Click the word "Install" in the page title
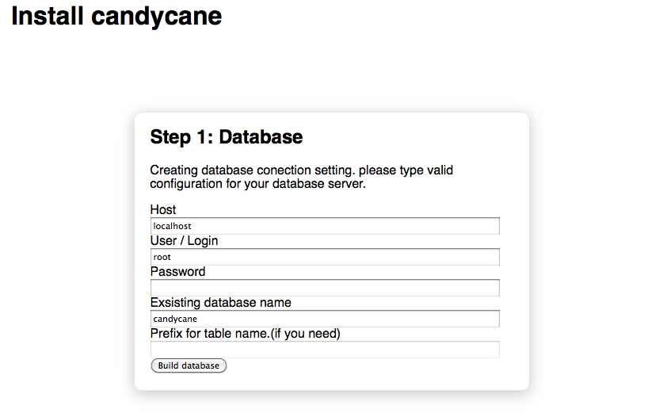 (44, 16)
